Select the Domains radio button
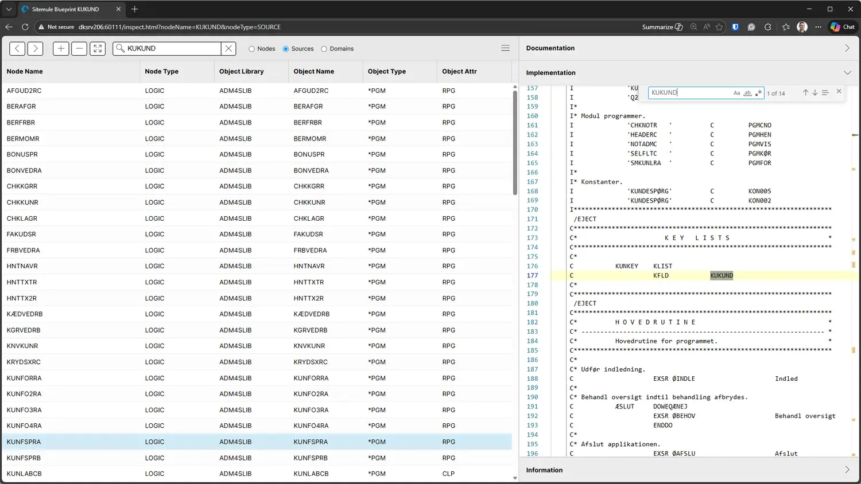Image resolution: width=861 pixels, height=484 pixels. click(324, 49)
